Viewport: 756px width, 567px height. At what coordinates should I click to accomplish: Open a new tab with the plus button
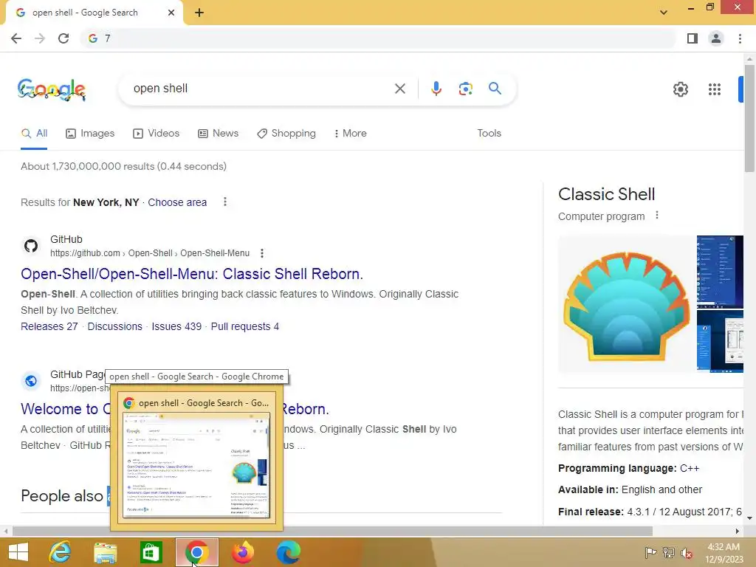pyautogui.click(x=199, y=13)
